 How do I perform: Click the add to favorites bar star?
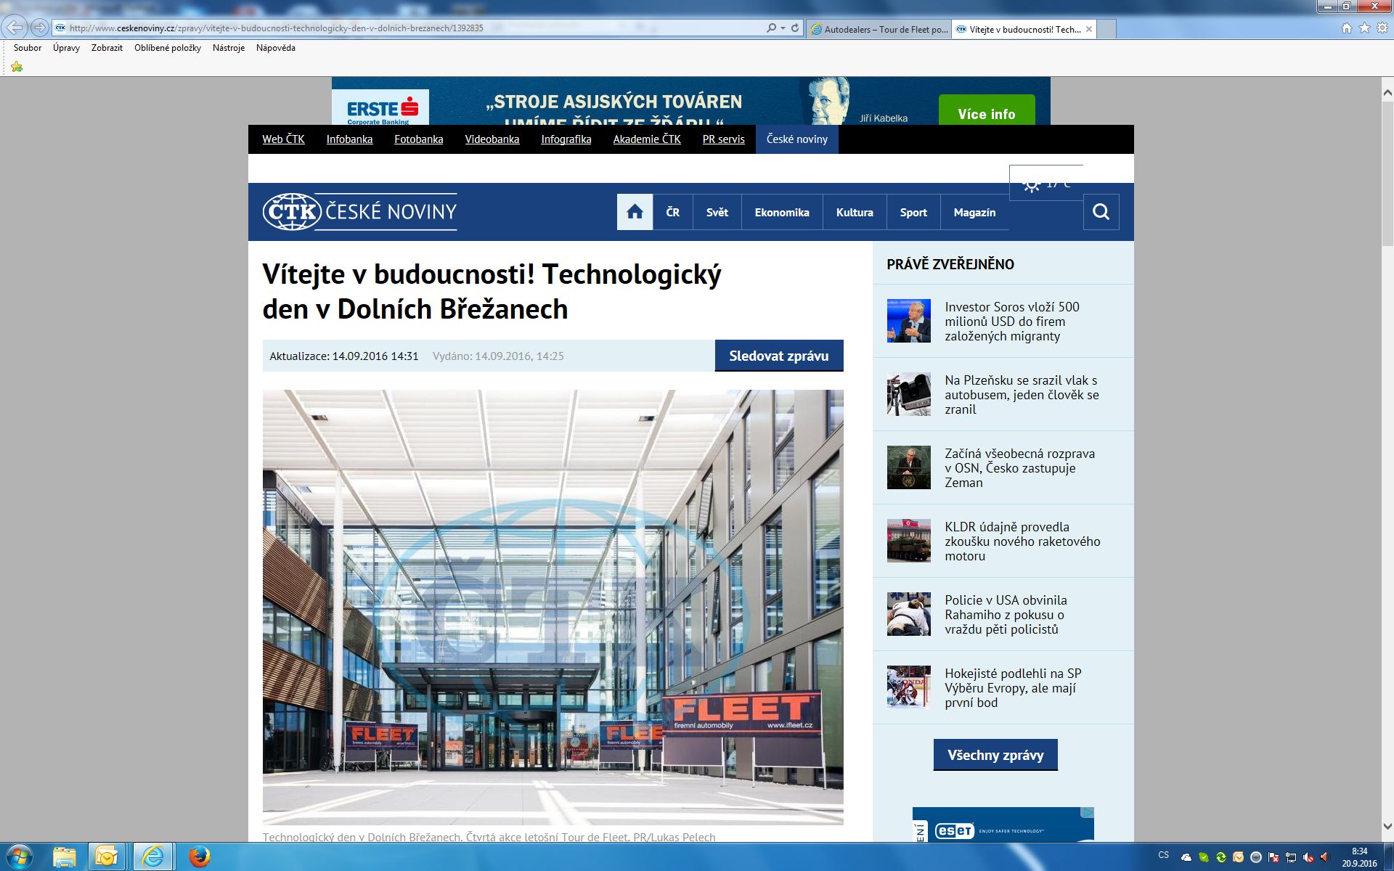[17, 67]
